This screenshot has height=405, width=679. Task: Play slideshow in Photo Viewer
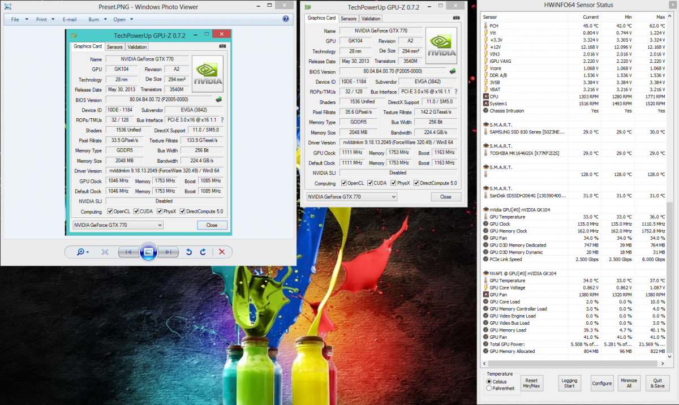pyautogui.click(x=148, y=252)
